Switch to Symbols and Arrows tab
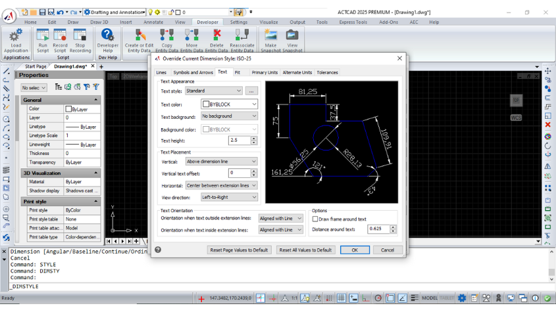Screen dimensions: 556x312 coord(193,72)
